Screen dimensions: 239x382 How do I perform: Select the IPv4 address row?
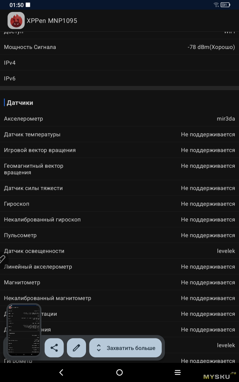[119, 63]
